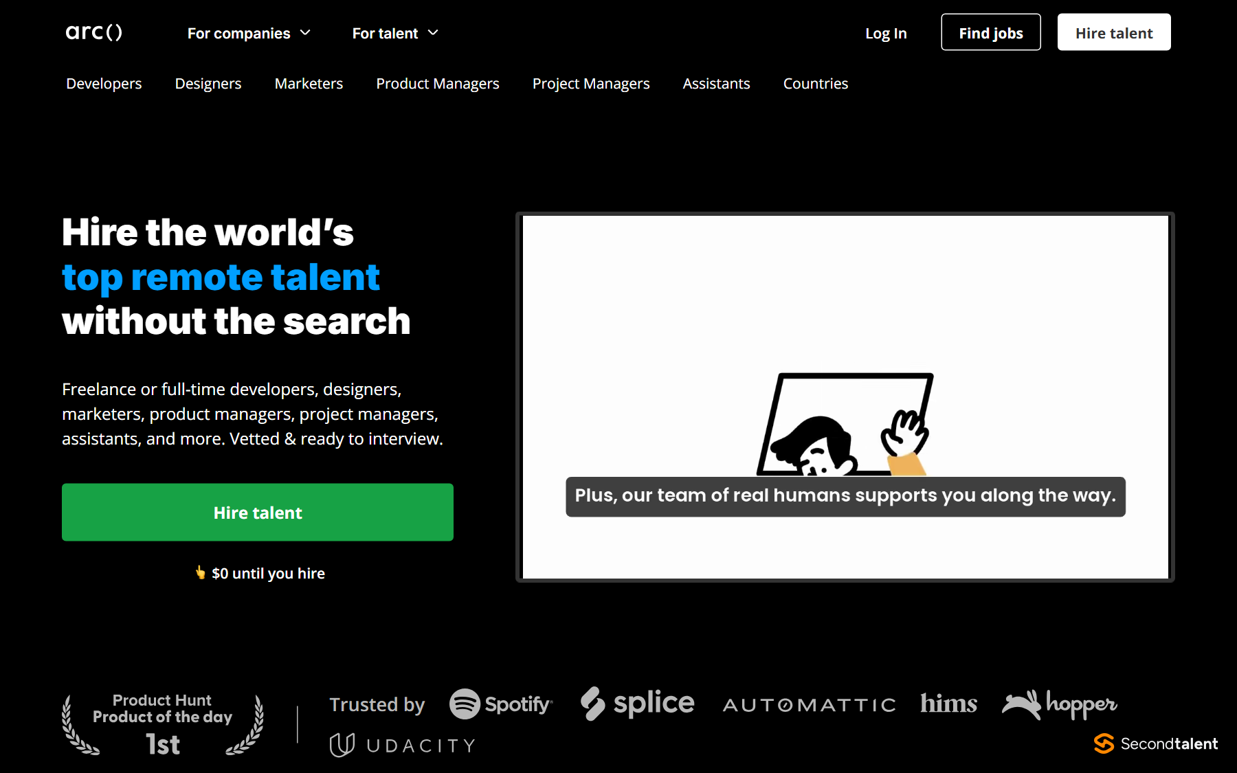Open the Countries link
1237x773 pixels.
(816, 83)
